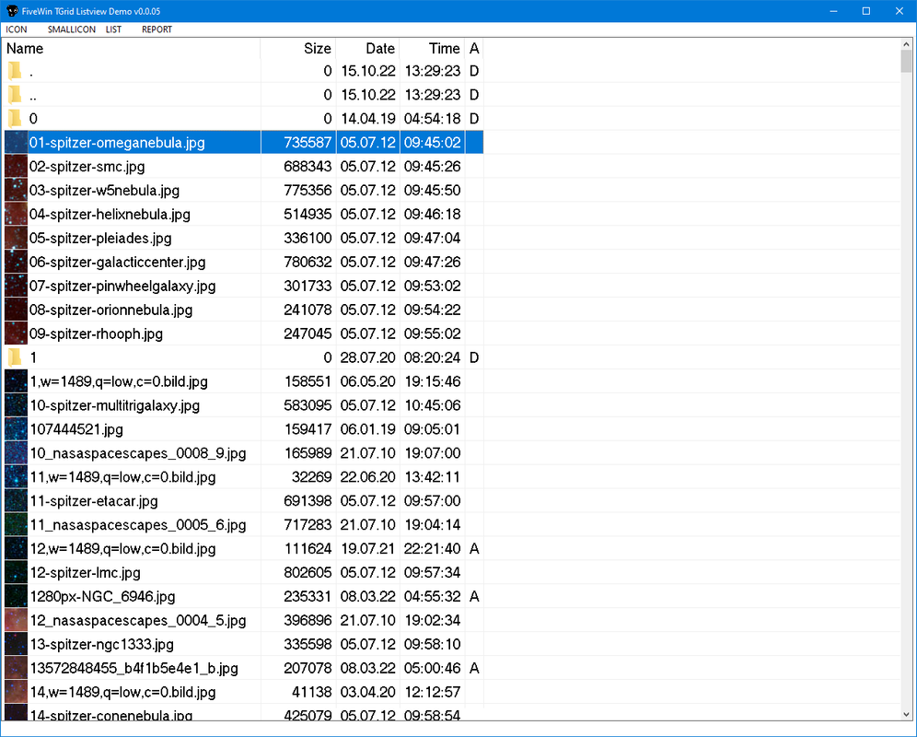917x737 pixels.
Task: Select file name 12,w=1489,q=low,c=0.bild.jpg
Action: tap(122, 549)
